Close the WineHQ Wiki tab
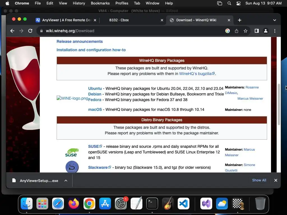 tap(229, 20)
